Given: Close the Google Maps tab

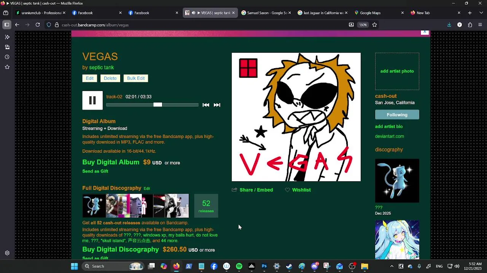Looking at the screenshot, I should [403, 13].
